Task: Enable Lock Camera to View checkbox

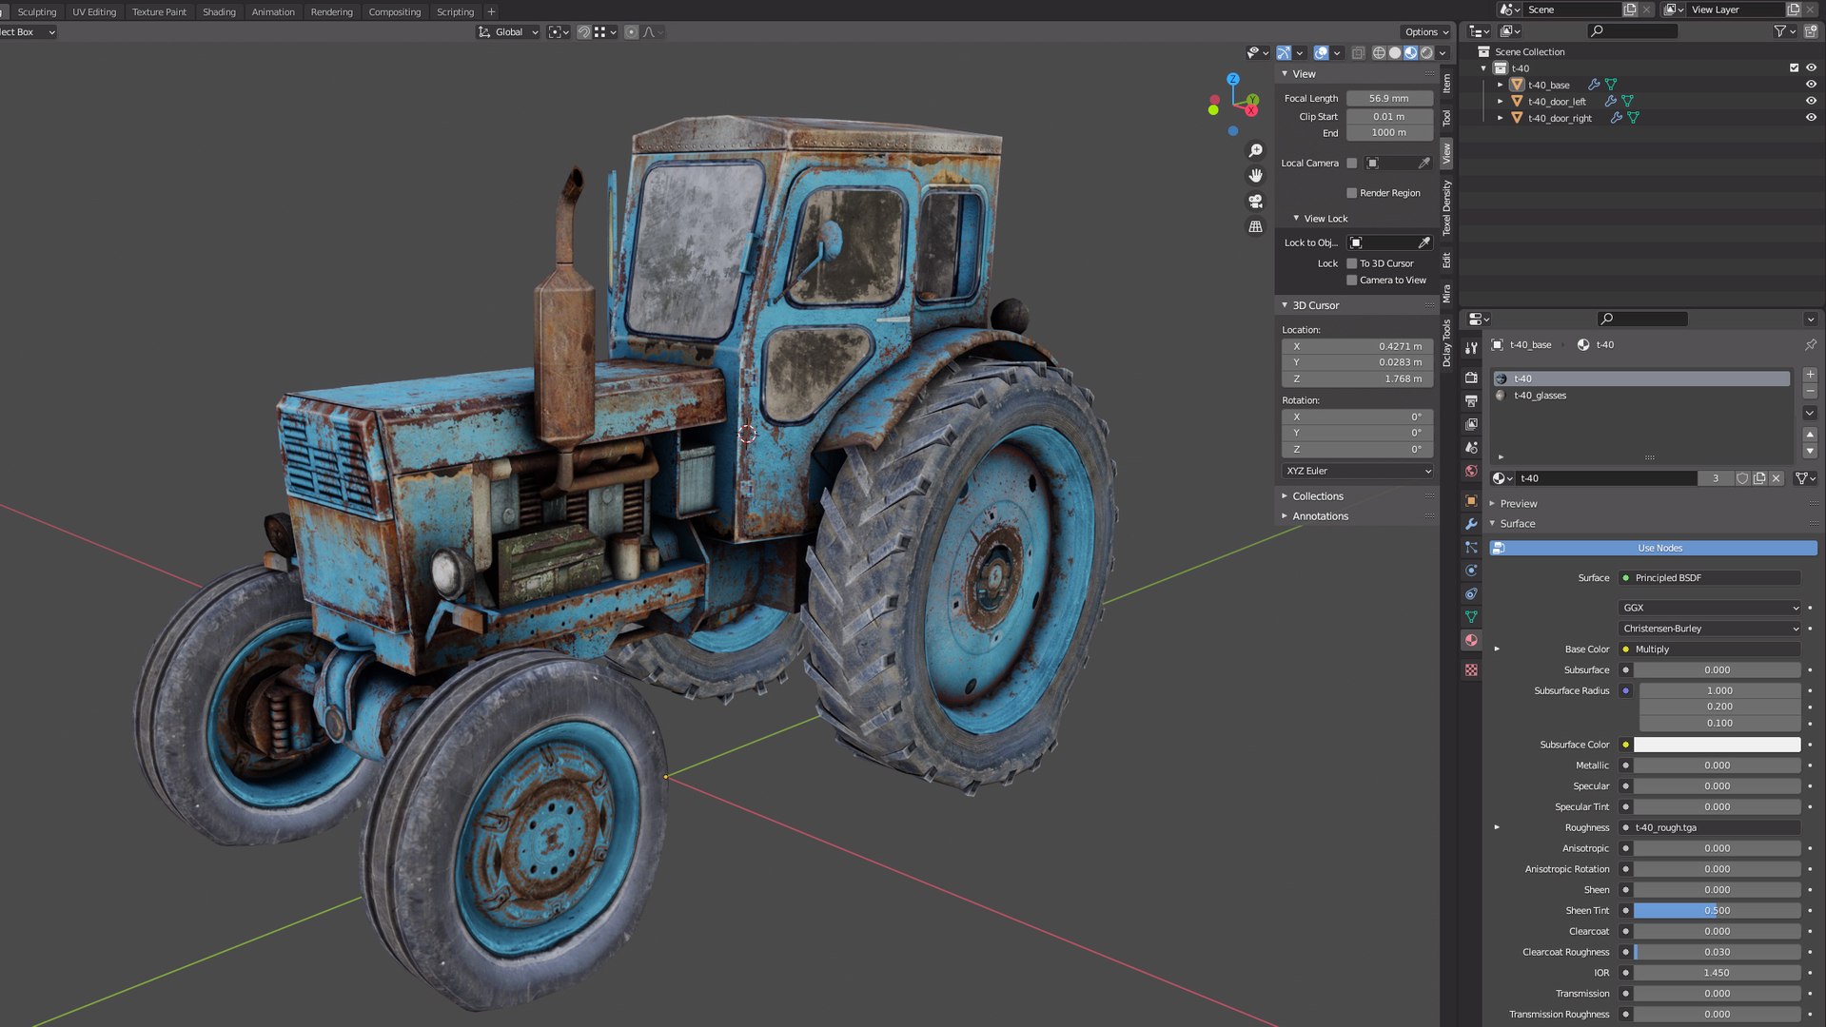Action: [x=1351, y=281]
